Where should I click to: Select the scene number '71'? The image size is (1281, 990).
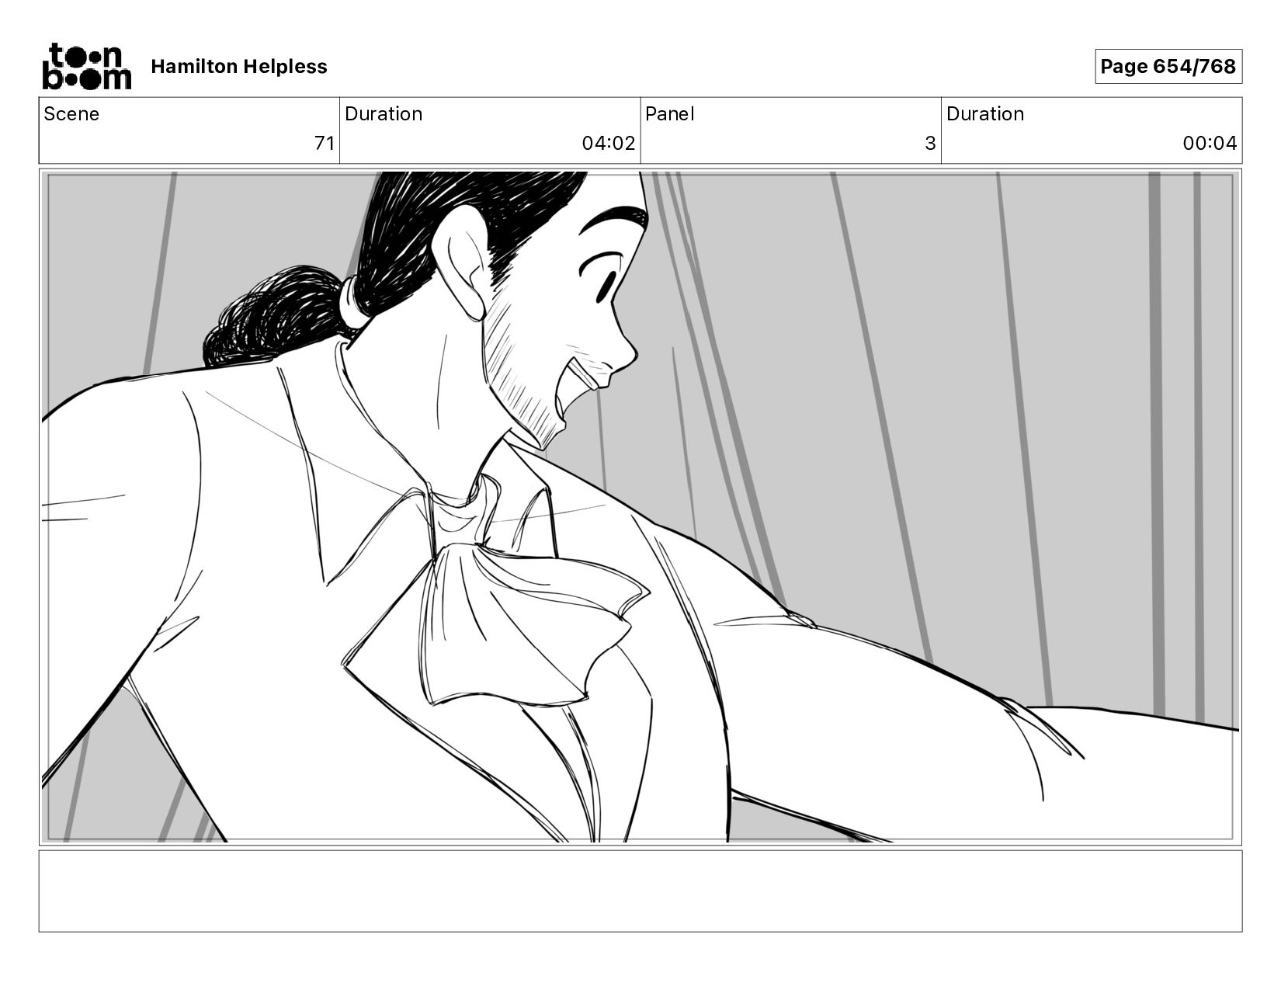[325, 144]
